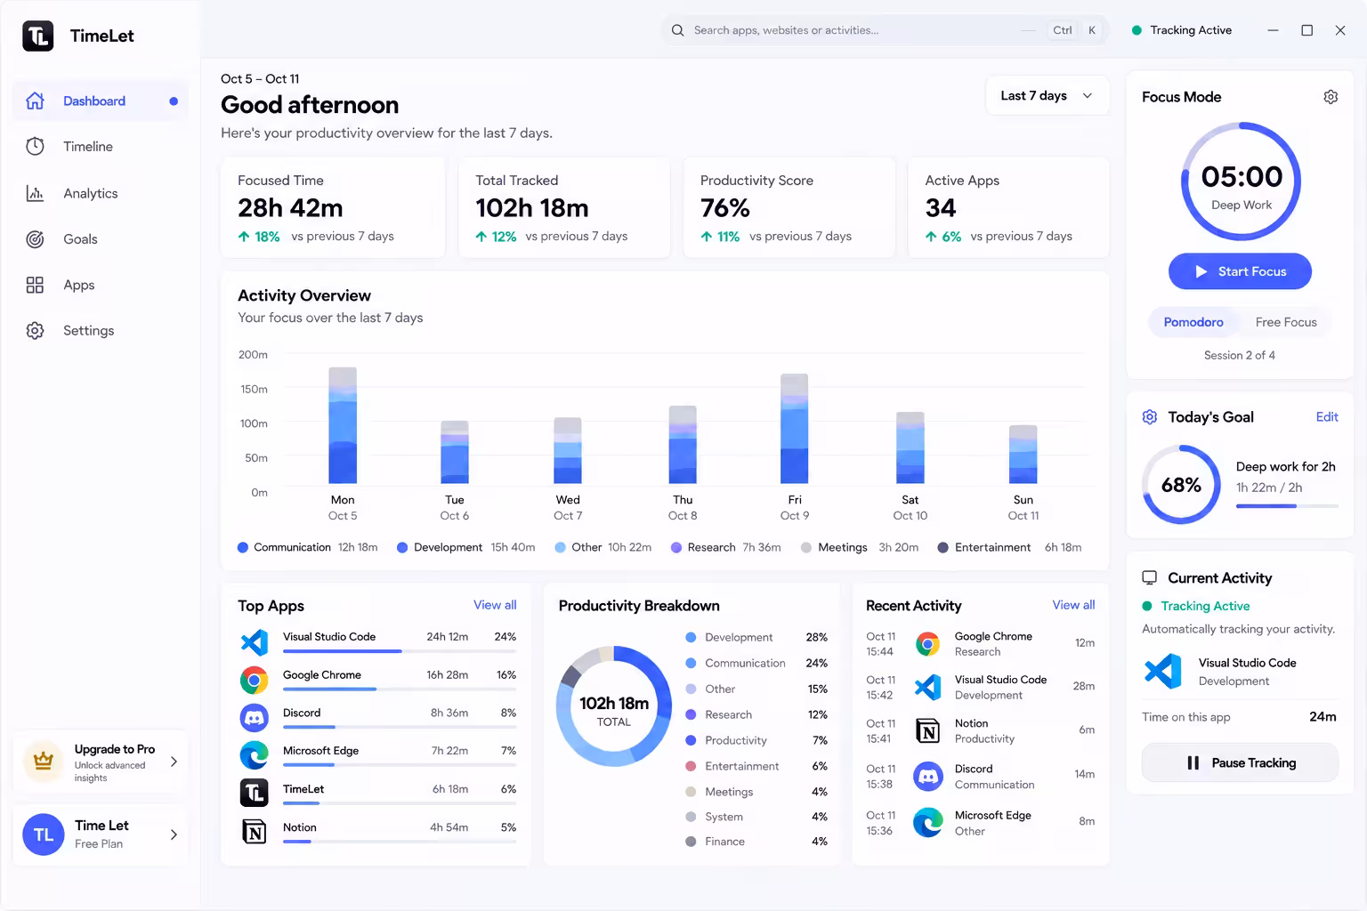Toggle Communication series in chart legend
1367x911 pixels.
pyautogui.click(x=307, y=548)
